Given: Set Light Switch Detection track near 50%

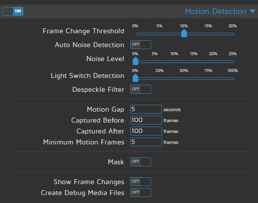Looking at the screenshot, I should [184, 79].
